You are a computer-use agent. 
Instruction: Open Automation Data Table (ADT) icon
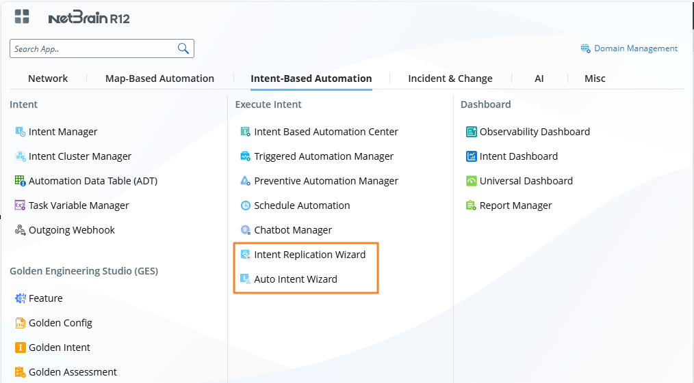[x=21, y=181]
